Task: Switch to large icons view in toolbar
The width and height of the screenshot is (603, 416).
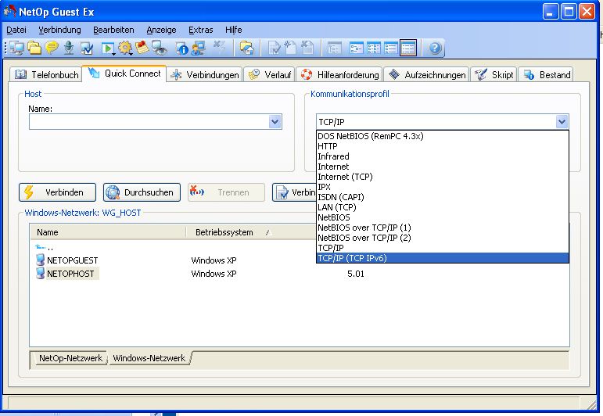Action: point(356,48)
